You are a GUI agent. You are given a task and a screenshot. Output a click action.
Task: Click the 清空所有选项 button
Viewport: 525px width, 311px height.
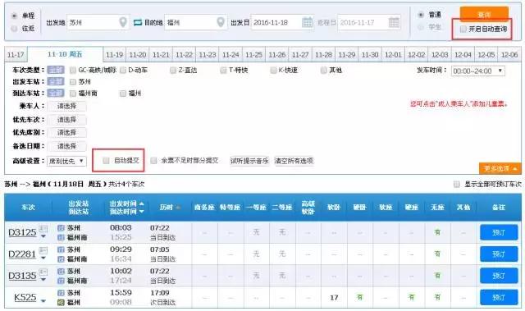coord(294,161)
